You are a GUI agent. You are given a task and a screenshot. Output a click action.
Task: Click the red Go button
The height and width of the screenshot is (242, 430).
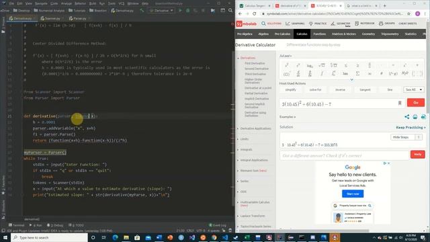point(416,103)
